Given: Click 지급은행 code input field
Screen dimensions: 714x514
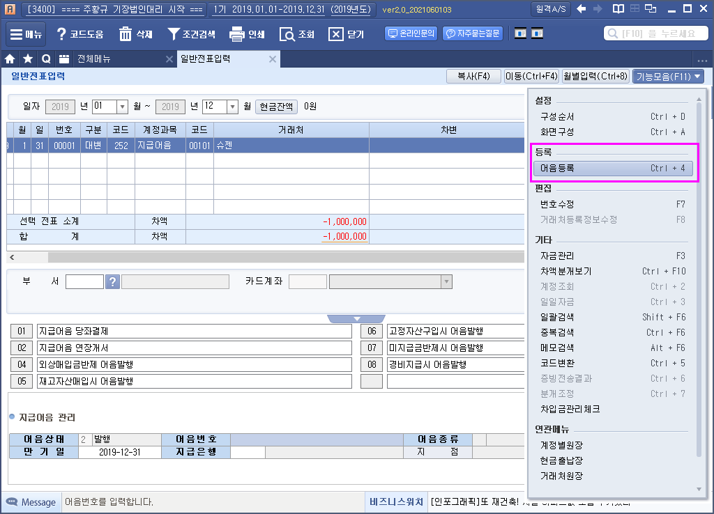Looking at the screenshot, I should click(248, 452).
